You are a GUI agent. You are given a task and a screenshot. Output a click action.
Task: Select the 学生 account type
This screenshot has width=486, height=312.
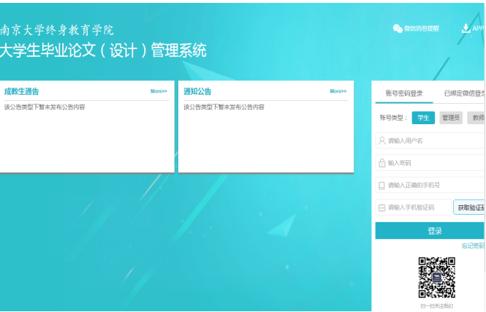pos(423,118)
